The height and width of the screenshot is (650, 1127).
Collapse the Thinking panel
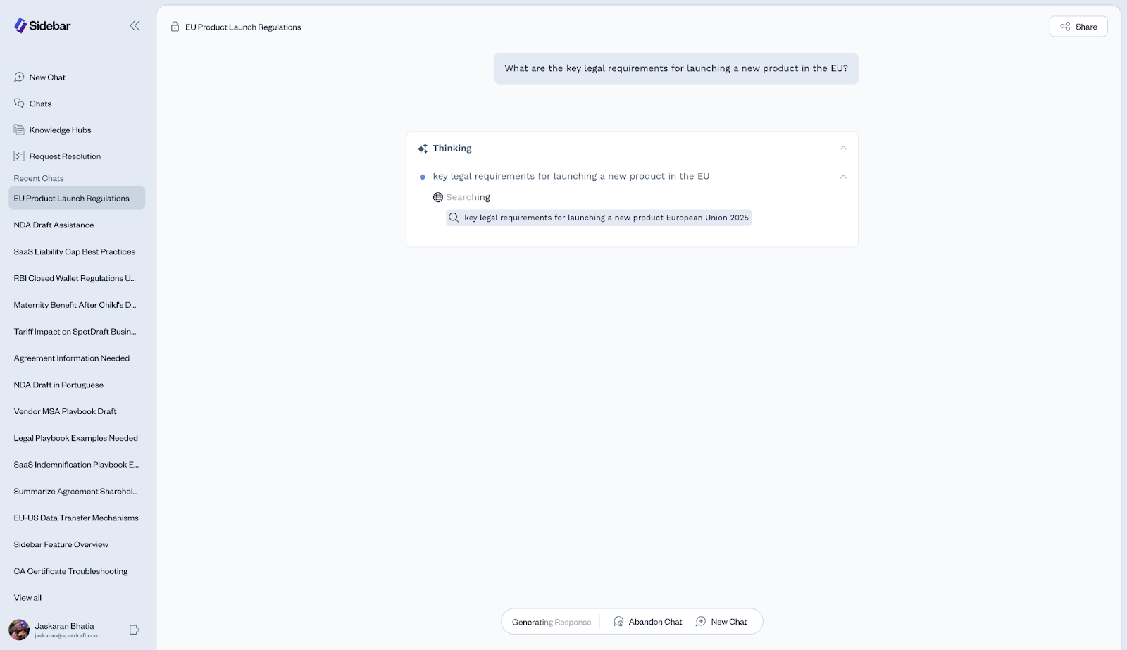843,149
